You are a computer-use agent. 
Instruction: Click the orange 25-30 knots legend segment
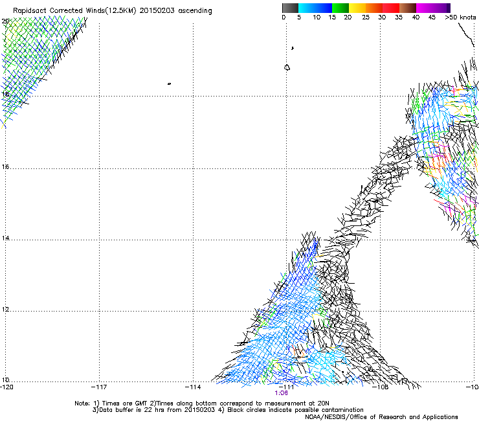point(374,8)
